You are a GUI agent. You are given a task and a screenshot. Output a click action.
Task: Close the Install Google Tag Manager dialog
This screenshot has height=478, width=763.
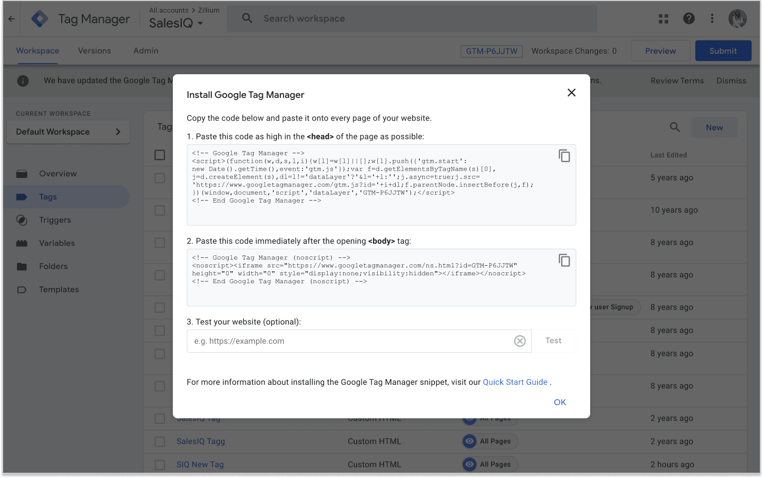point(571,93)
